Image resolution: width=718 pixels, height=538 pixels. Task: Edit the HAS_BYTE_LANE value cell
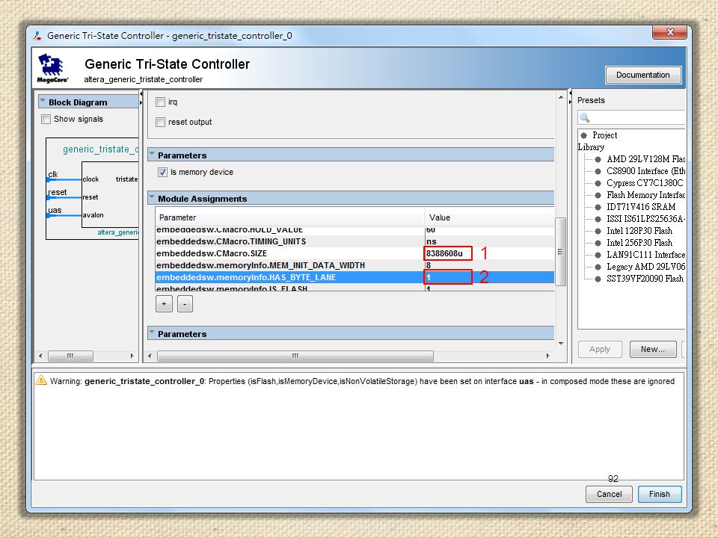448,277
